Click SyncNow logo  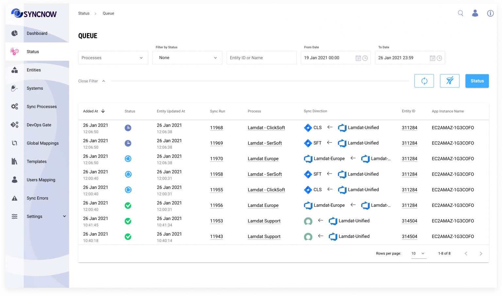(34, 13)
